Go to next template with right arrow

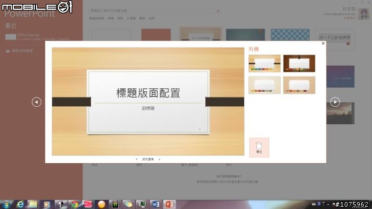pyautogui.click(x=335, y=102)
